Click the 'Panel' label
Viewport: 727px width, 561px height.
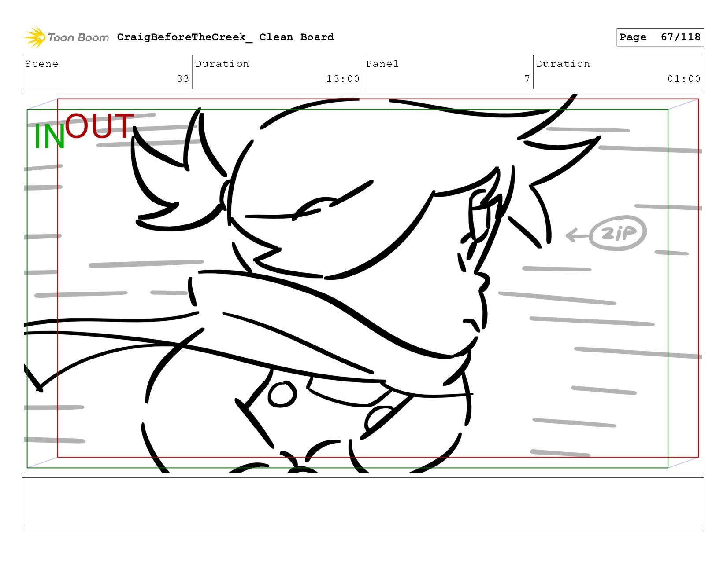pos(382,64)
